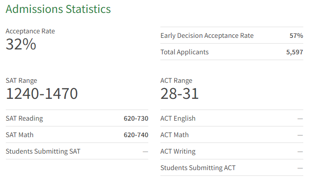This screenshot has height=179, width=310.
Task: Click the 28-31 ACT range value
Action: (x=180, y=94)
